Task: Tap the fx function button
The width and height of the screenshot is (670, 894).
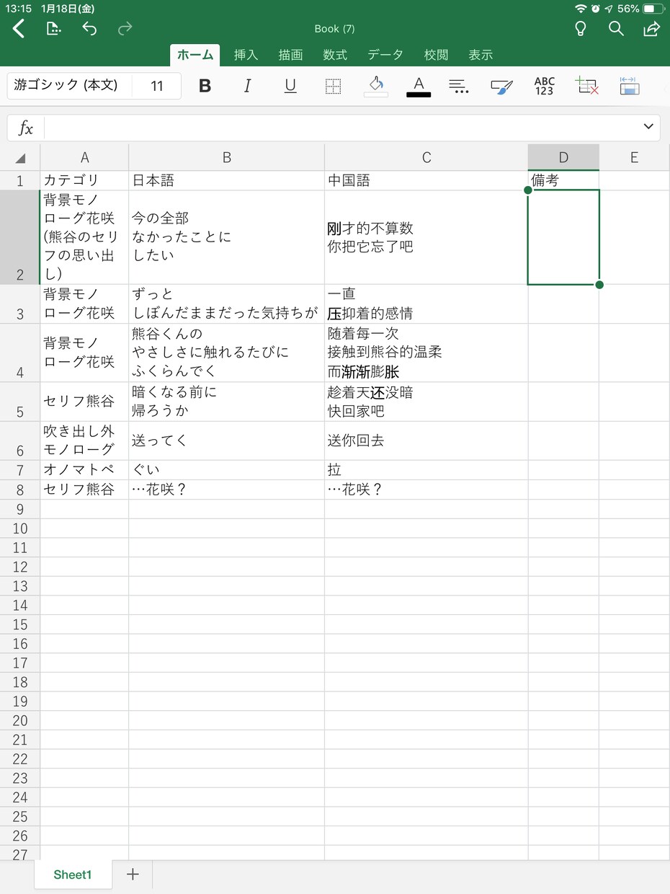Action: click(26, 128)
